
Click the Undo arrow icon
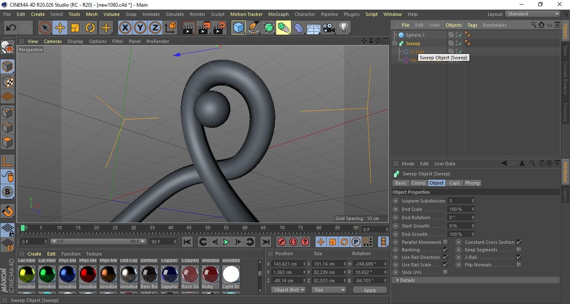click(x=11, y=28)
